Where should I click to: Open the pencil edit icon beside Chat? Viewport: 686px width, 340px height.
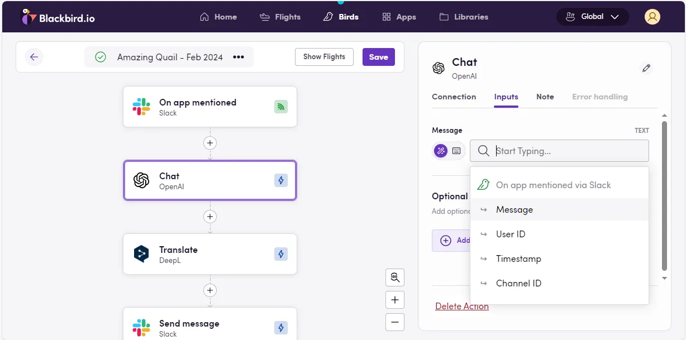click(646, 68)
